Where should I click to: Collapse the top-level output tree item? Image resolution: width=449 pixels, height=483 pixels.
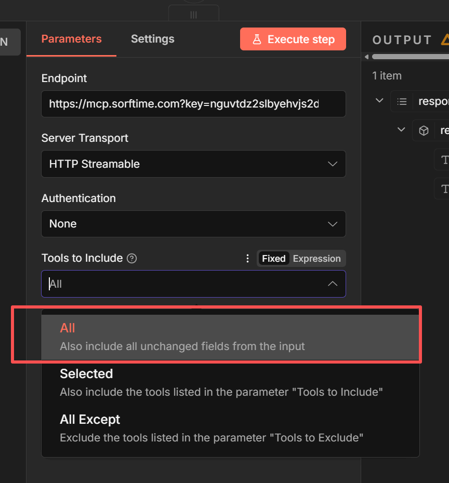click(379, 101)
